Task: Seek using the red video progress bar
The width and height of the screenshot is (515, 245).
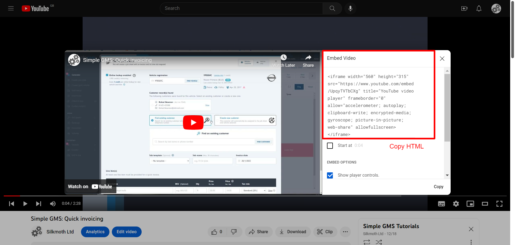Action: tap(255, 196)
